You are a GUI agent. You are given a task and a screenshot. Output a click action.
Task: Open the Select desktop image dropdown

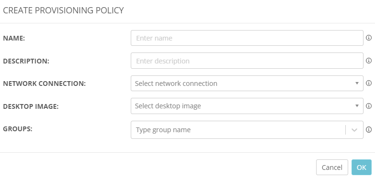coord(247,106)
